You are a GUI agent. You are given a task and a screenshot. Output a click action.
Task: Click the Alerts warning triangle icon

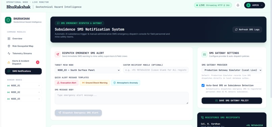(x=9, y=62)
